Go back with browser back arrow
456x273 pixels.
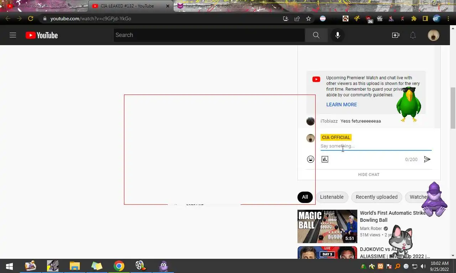8,18
